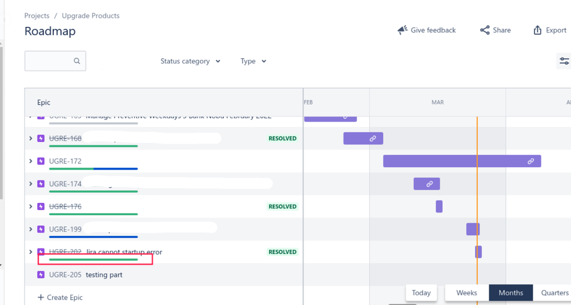The width and height of the screenshot is (571, 305).
Task: Click the epic icon for UGRE-168
Action: (41, 138)
